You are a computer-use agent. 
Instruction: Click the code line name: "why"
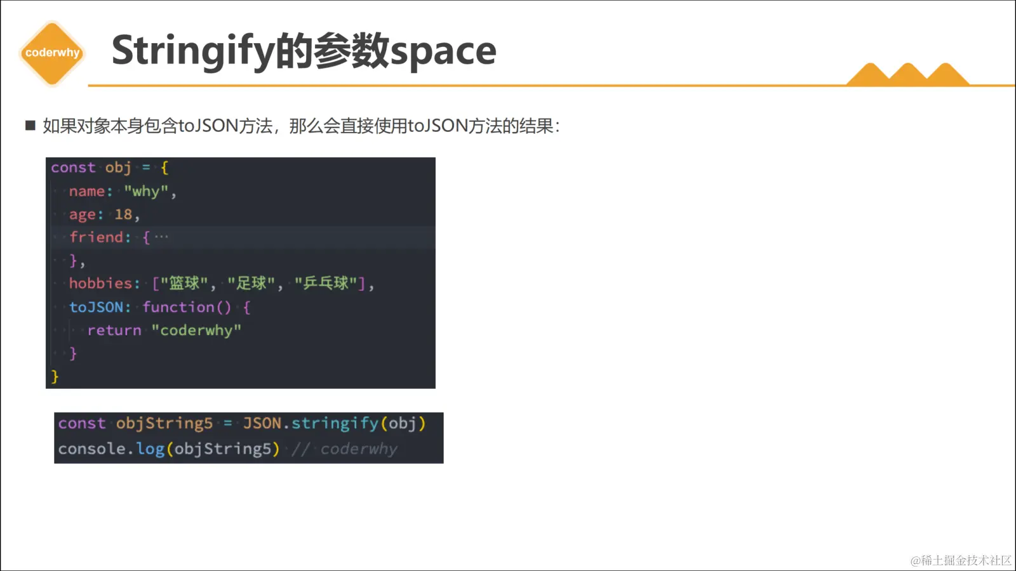(x=123, y=191)
